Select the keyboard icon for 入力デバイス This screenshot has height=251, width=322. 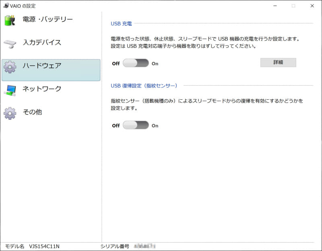pos(11,42)
